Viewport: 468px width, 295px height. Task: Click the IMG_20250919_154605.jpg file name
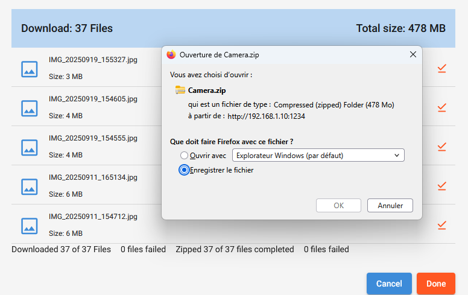tap(93, 99)
